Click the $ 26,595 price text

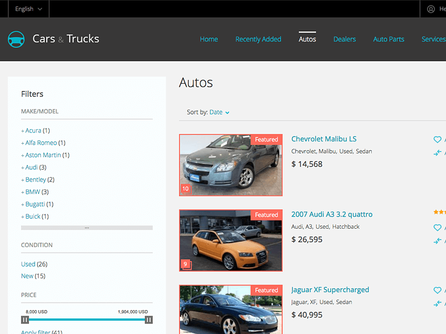(307, 239)
